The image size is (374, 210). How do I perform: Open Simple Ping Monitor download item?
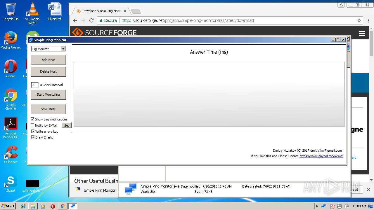pyautogui.click(x=96, y=190)
